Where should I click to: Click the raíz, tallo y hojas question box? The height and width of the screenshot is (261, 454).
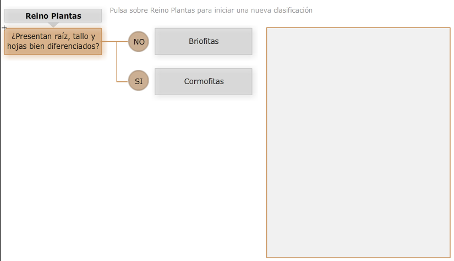(53, 41)
